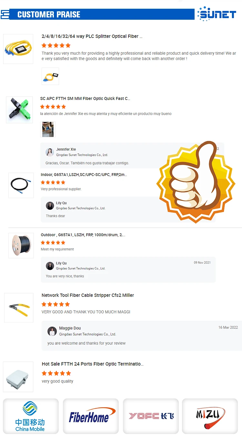Click the China Mobile partner logo

[x=31, y=416]
